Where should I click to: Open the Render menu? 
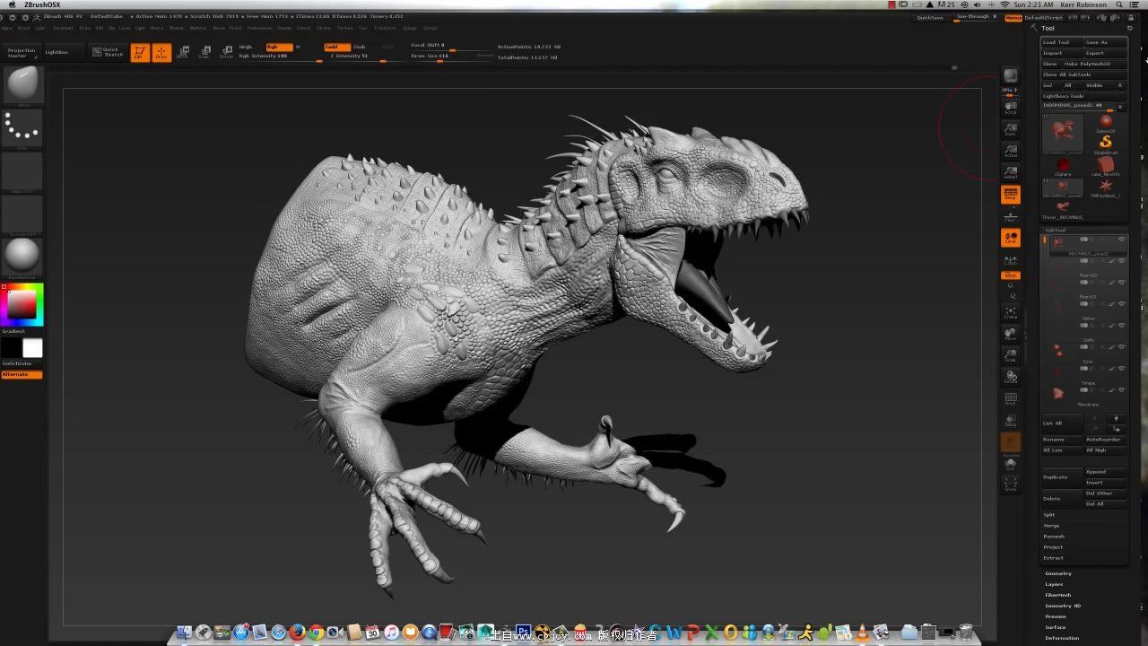[x=284, y=28]
